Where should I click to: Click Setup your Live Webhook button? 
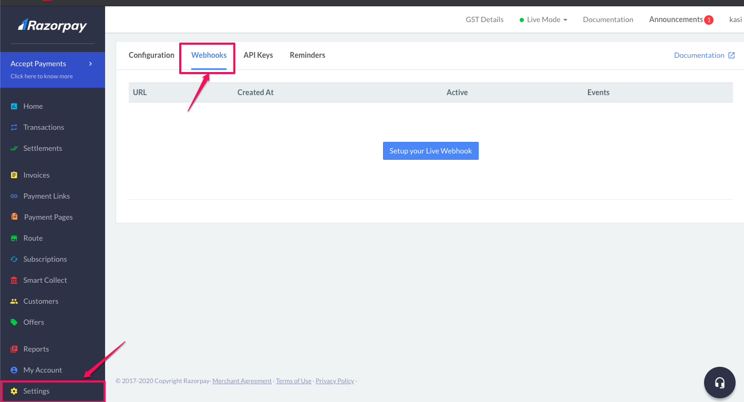click(431, 151)
